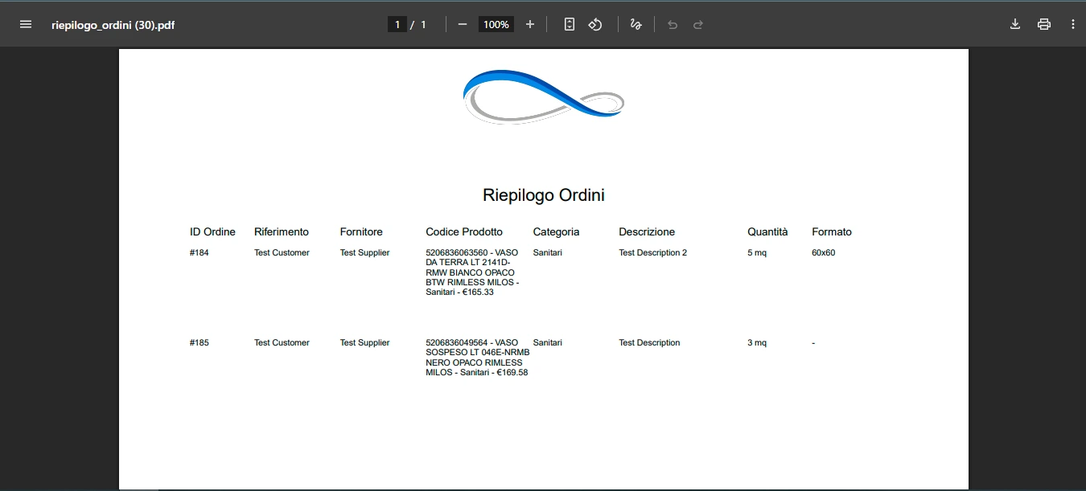1086x491 pixels.
Task: Click order ID #184 in the table
Action: coord(199,252)
